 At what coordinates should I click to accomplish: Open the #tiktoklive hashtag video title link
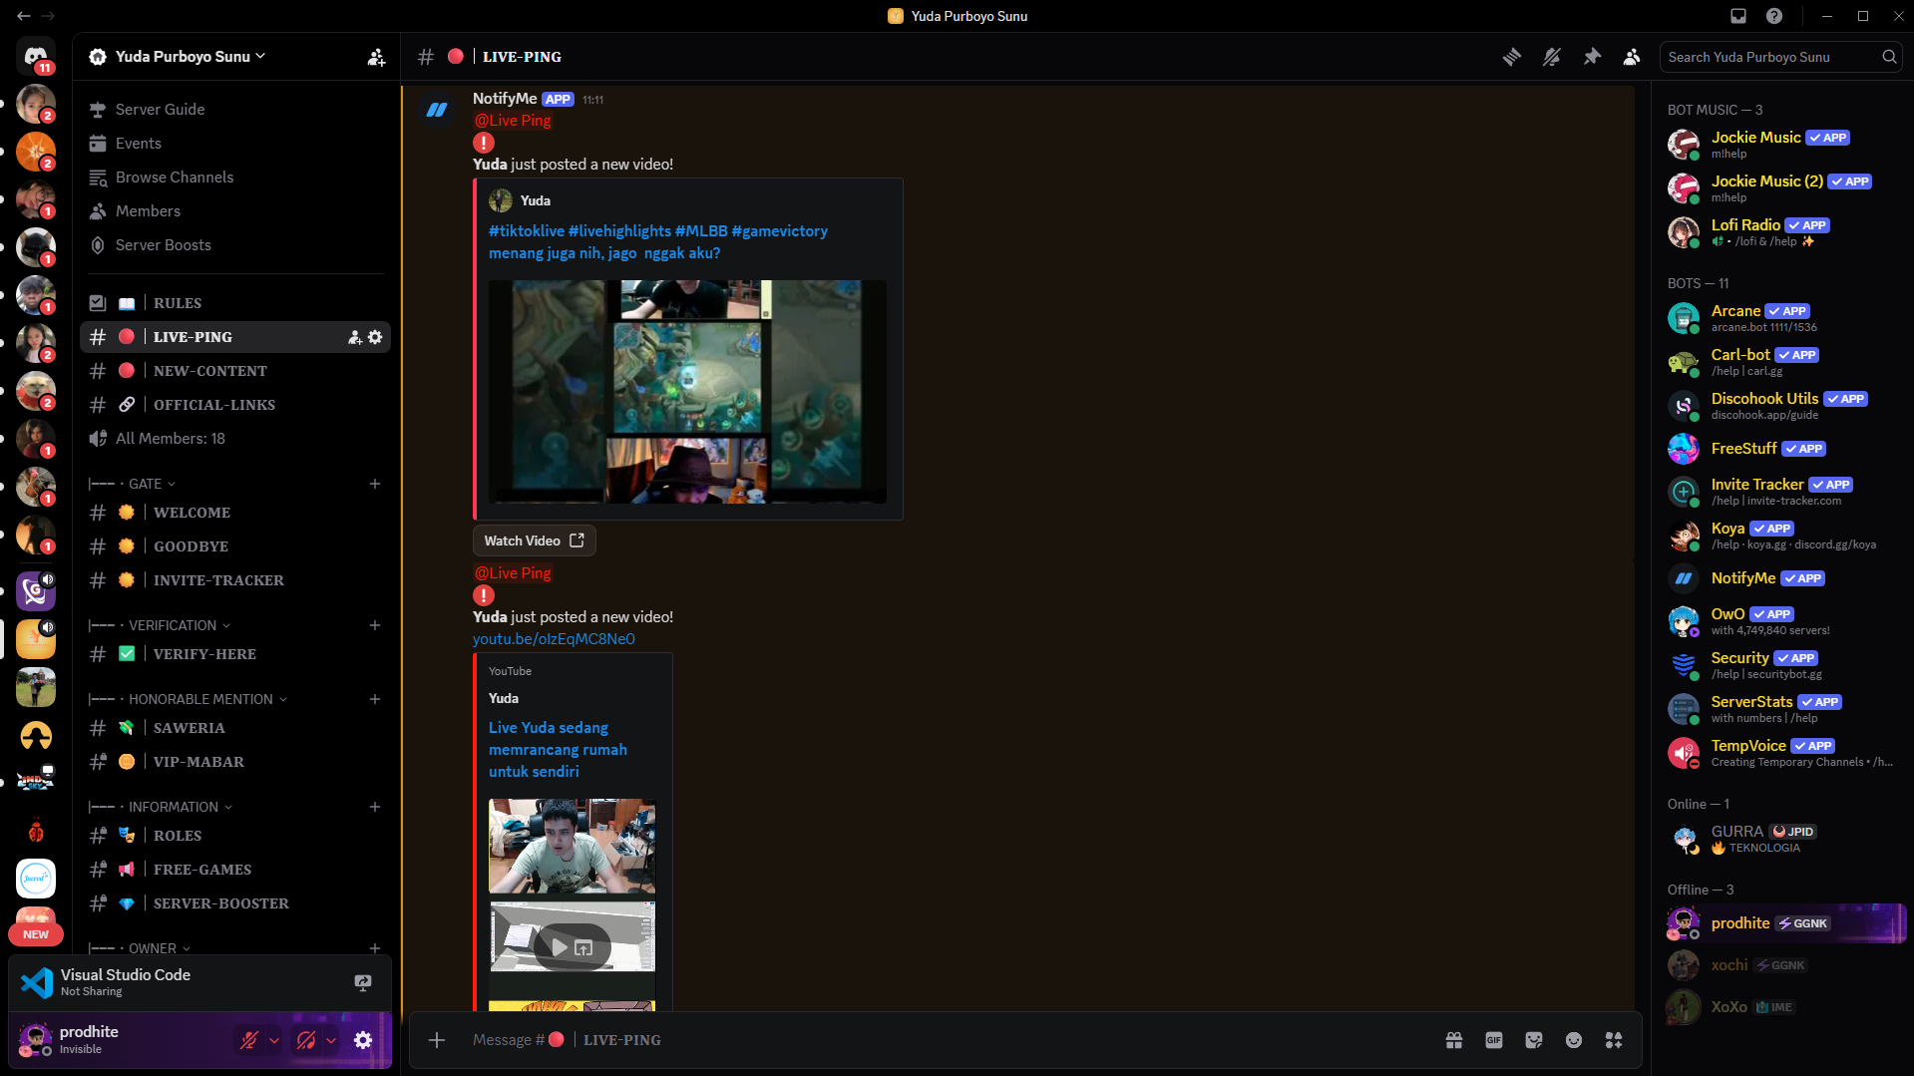pos(658,242)
